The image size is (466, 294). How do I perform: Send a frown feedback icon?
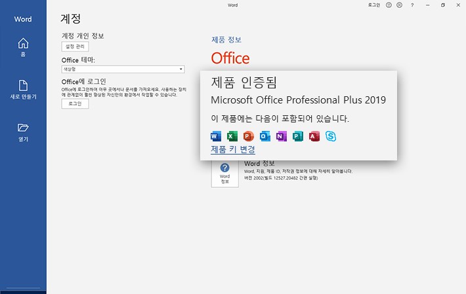400,5
